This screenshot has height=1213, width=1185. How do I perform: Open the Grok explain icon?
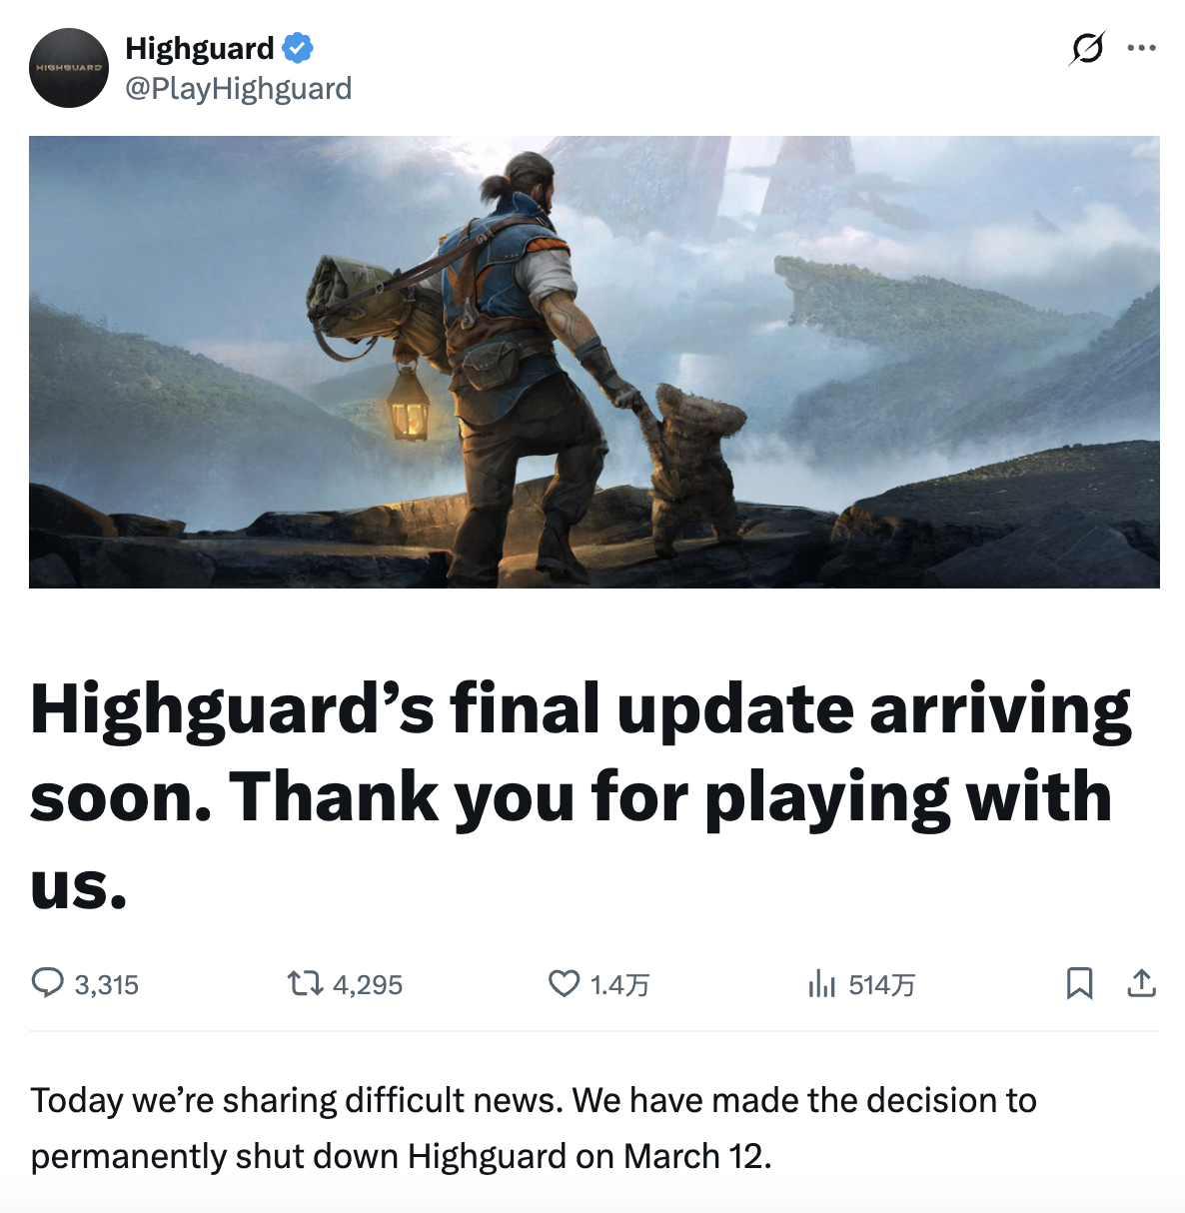1087,47
